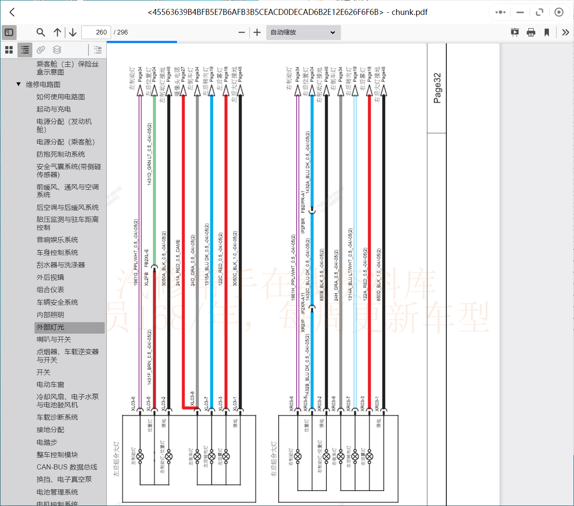Go to next page with down arrow
The image size is (574, 506).
point(72,32)
